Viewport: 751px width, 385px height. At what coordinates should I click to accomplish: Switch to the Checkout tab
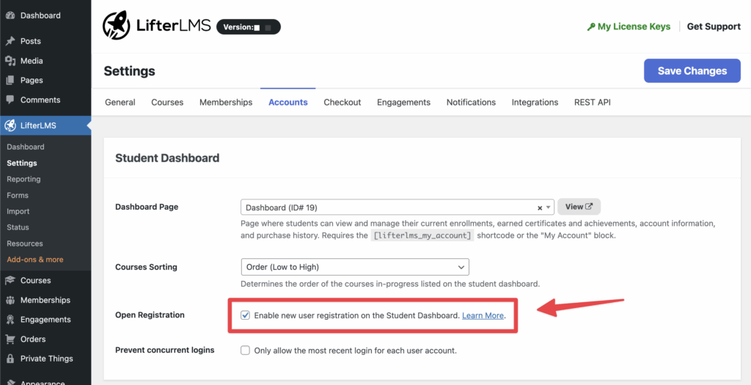coord(342,103)
